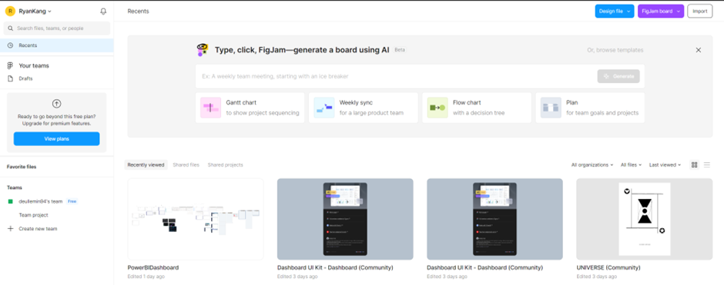
Task: Click the View plans button
Action: click(x=56, y=138)
